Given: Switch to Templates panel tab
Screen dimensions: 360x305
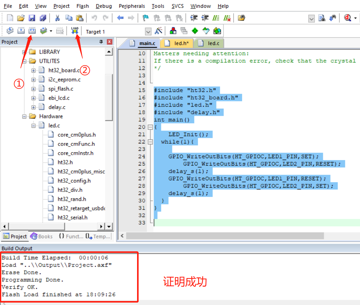Looking at the screenshot, I should (98, 236).
